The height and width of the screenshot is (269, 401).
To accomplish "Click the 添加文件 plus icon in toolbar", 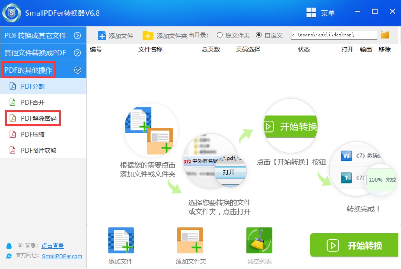I will [102, 35].
